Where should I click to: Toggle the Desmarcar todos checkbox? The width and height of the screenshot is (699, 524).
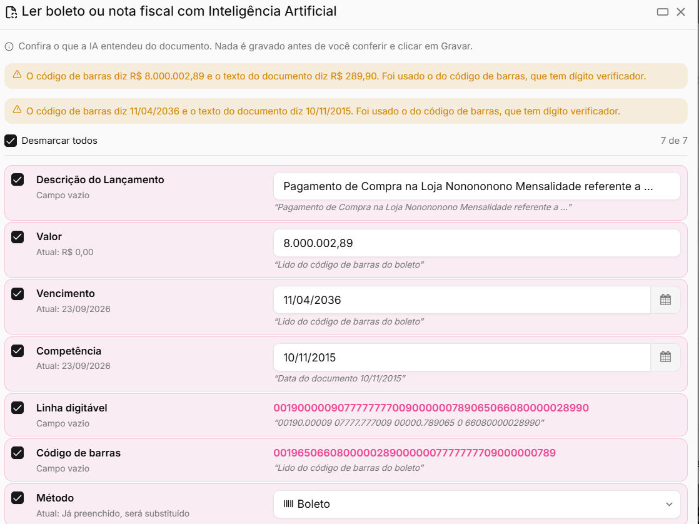click(x=11, y=141)
